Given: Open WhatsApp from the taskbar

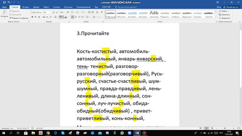Looking at the screenshot, I should pos(122,133).
